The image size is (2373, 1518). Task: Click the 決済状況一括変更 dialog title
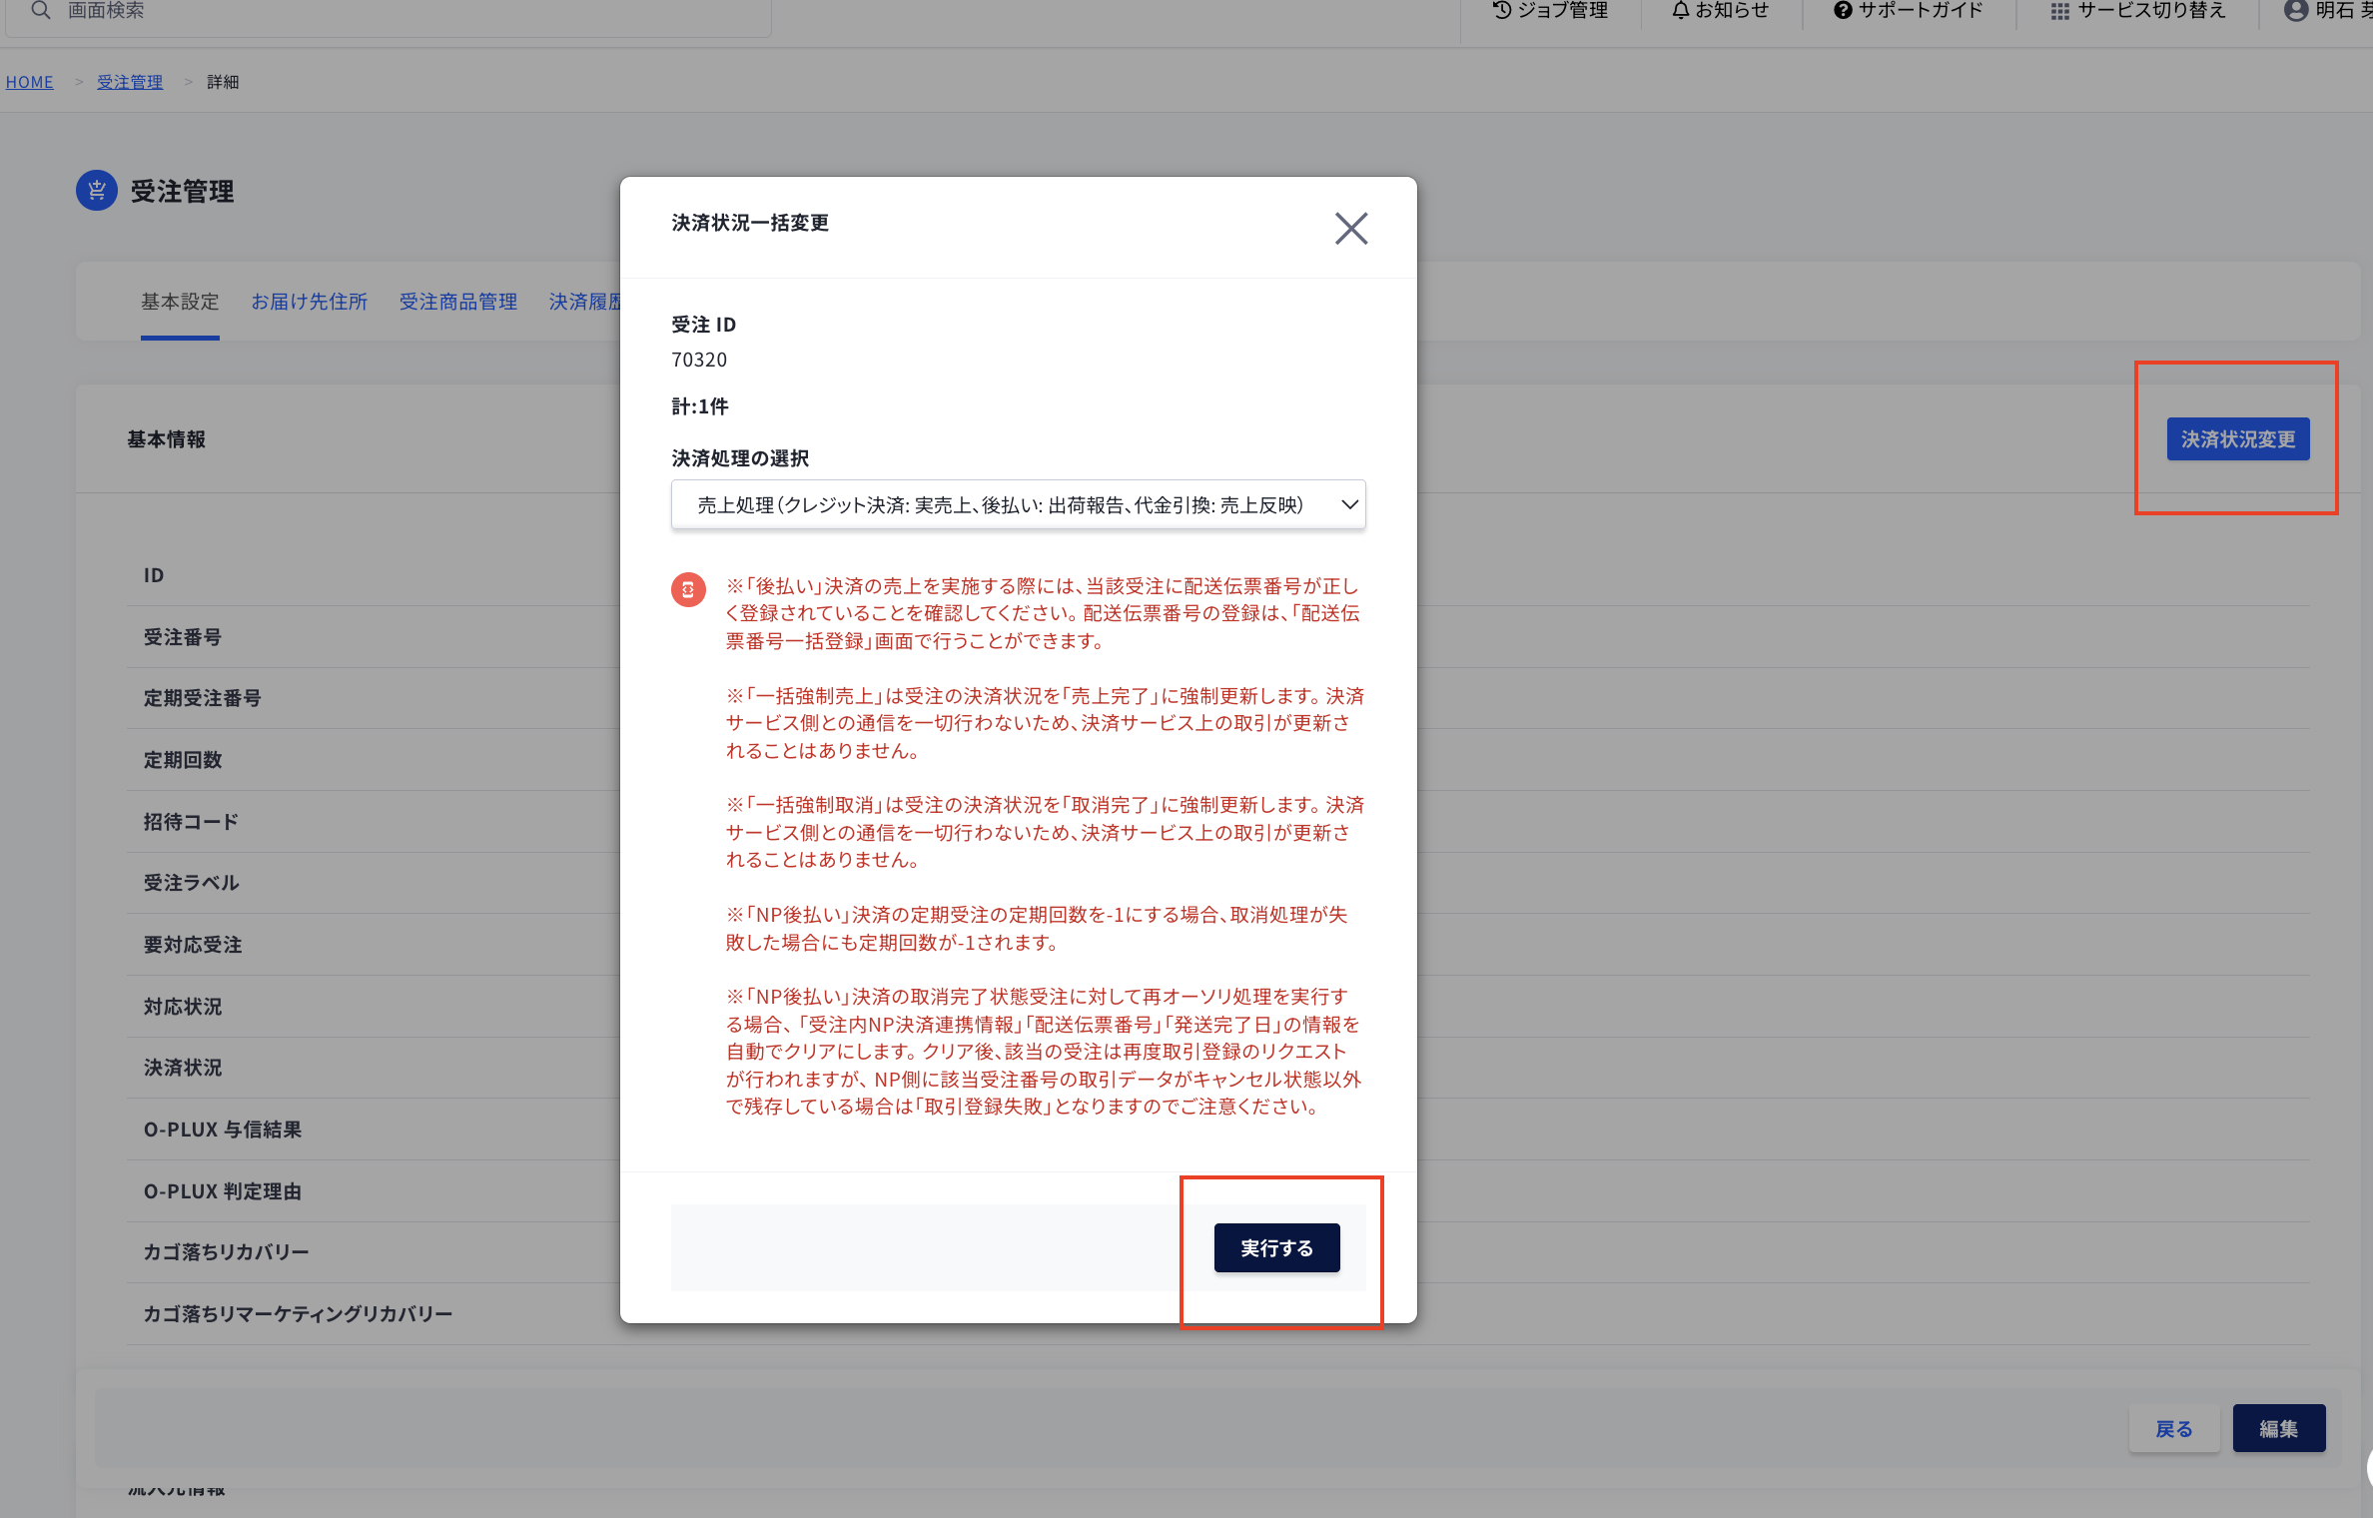(750, 223)
